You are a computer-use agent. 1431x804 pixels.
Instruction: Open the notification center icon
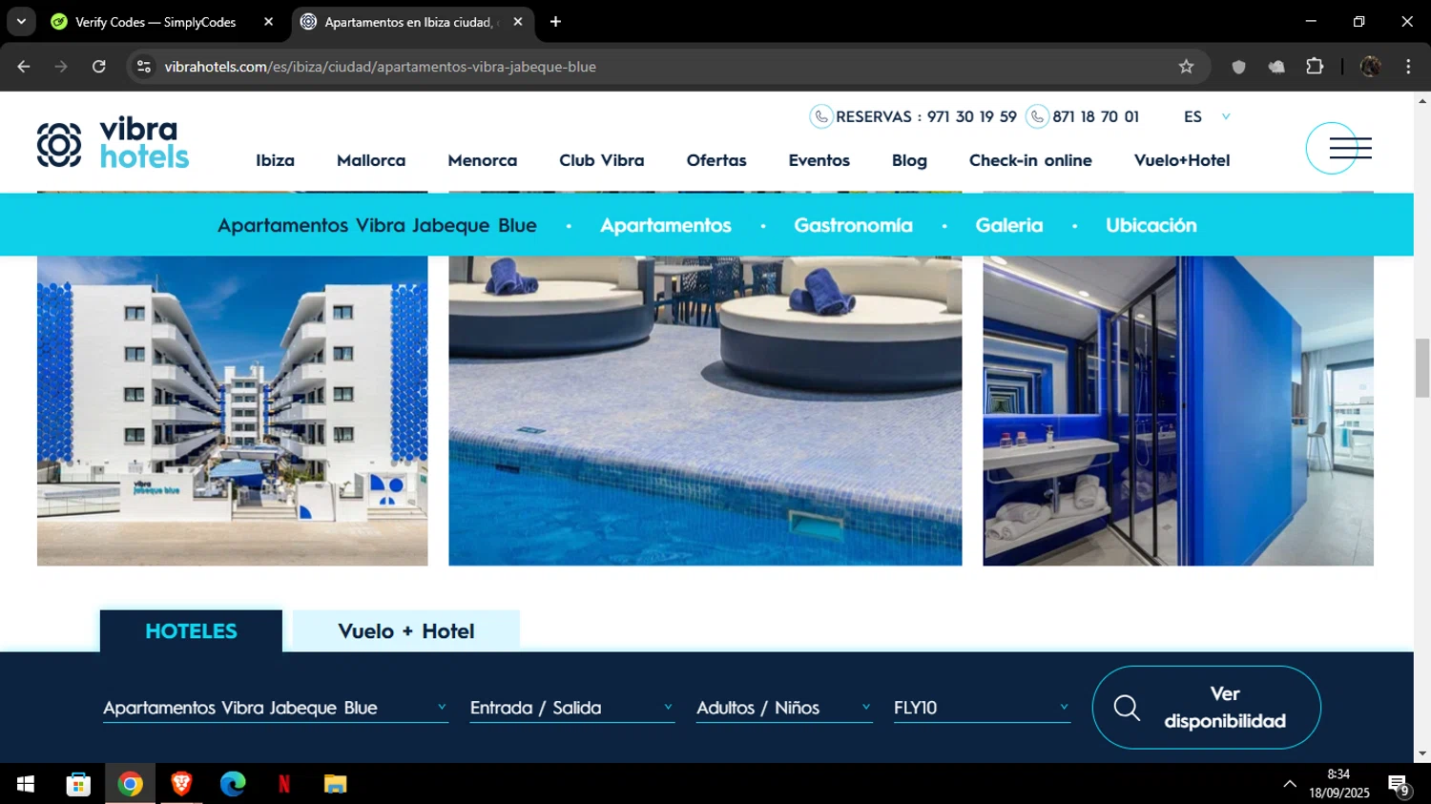1399,785
